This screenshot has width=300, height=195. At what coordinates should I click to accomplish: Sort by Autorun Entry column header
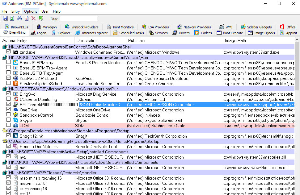(x=37, y=40)
